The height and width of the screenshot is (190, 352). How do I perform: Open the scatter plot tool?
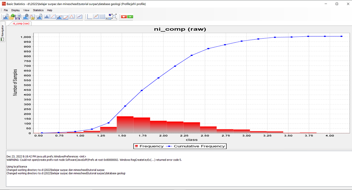[78, 17]
